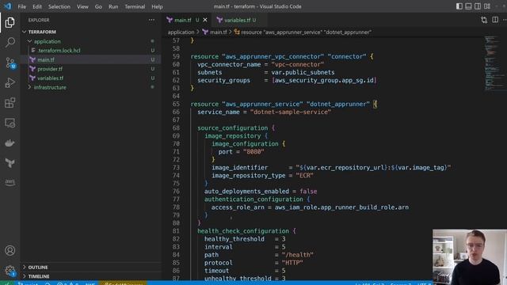This screenshot has height=285, width=507.
Task: Click the application breadcrumb segment
Action: (181, 32)
